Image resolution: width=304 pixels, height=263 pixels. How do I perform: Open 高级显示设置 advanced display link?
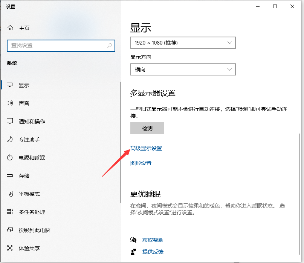[x=146, y=148]
